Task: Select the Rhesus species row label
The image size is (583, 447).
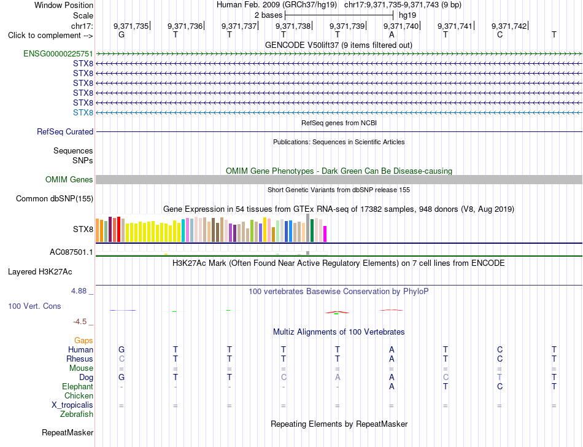Action: coord(80,359)
